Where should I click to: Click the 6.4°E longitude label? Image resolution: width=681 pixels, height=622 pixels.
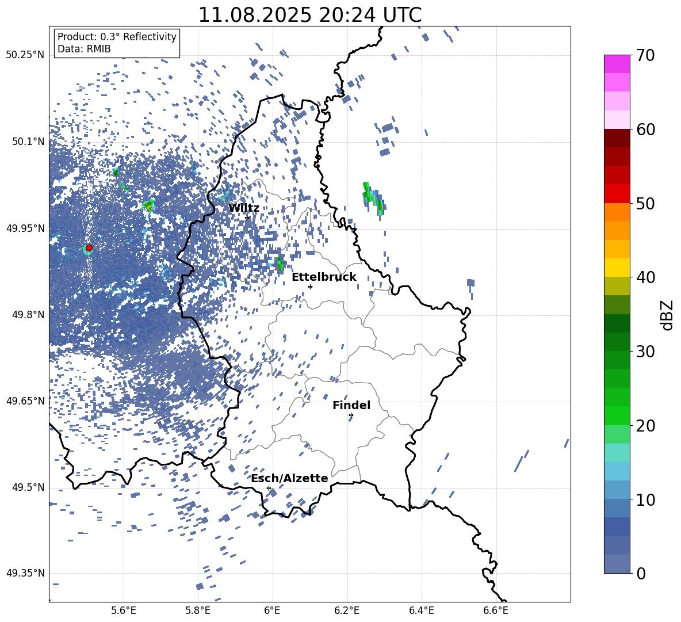click(421, 610)
